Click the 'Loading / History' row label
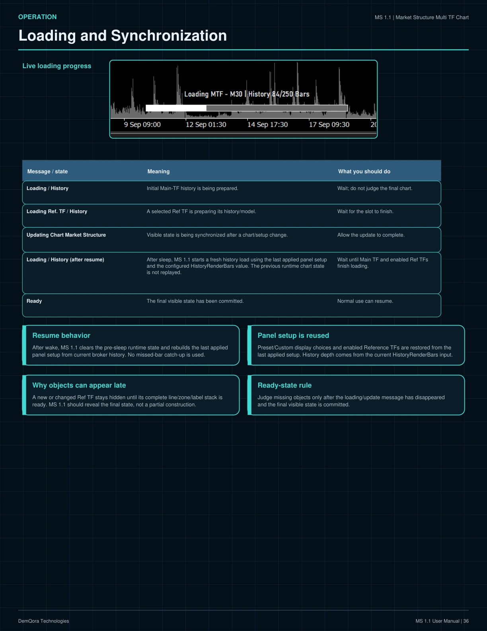 point(47,188)
